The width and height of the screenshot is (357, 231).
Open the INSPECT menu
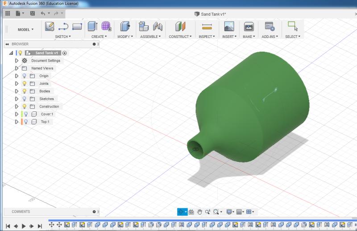207,37
